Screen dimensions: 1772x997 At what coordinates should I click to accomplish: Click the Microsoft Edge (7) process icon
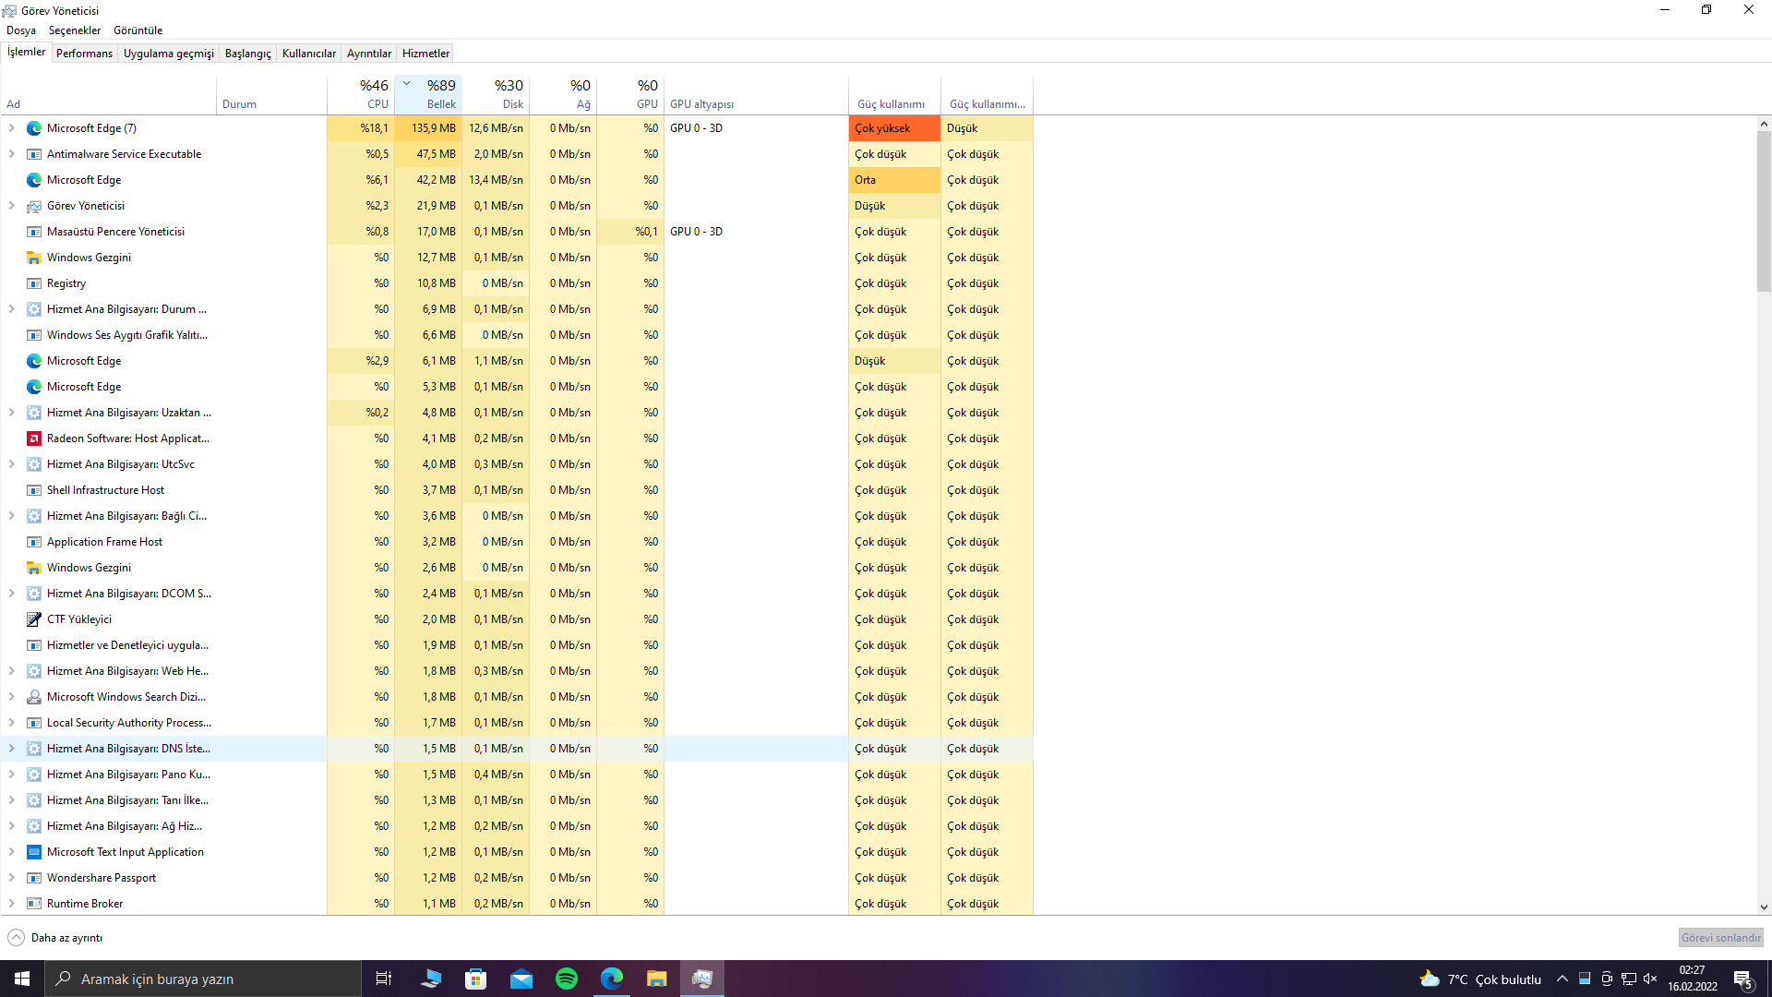coord(34,128)
